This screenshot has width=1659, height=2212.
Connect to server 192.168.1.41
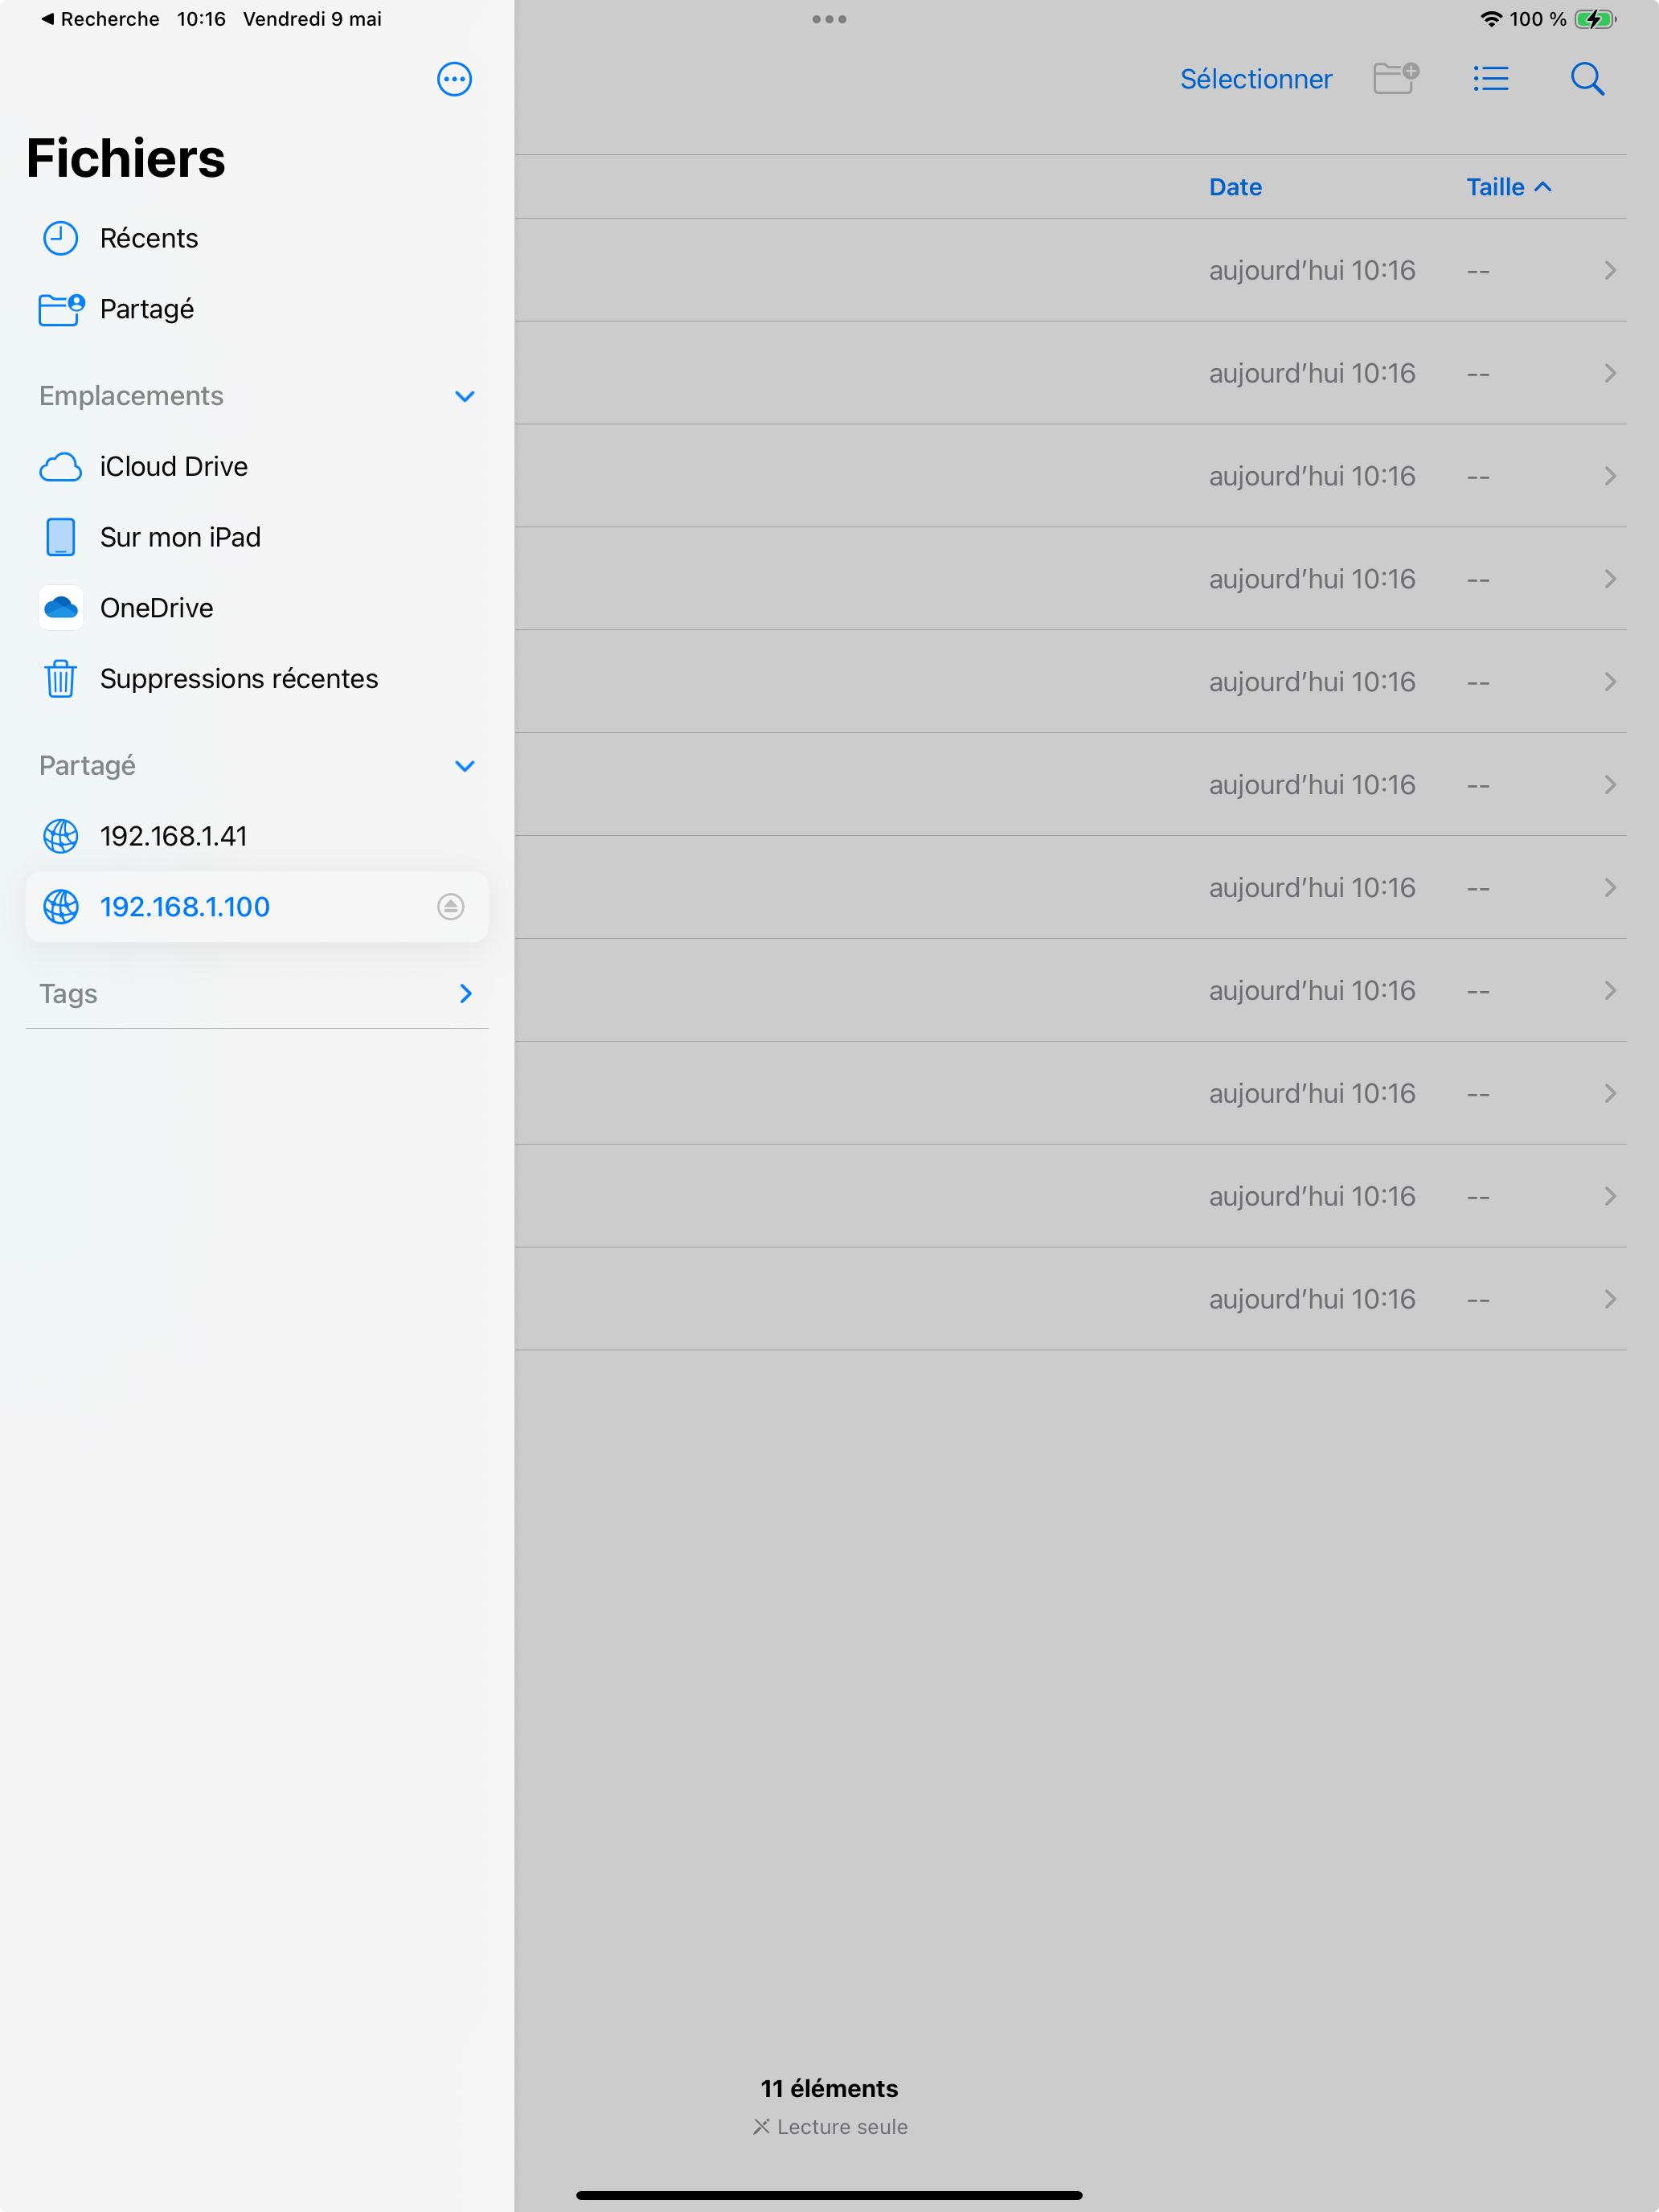click(x=173, y=836)
